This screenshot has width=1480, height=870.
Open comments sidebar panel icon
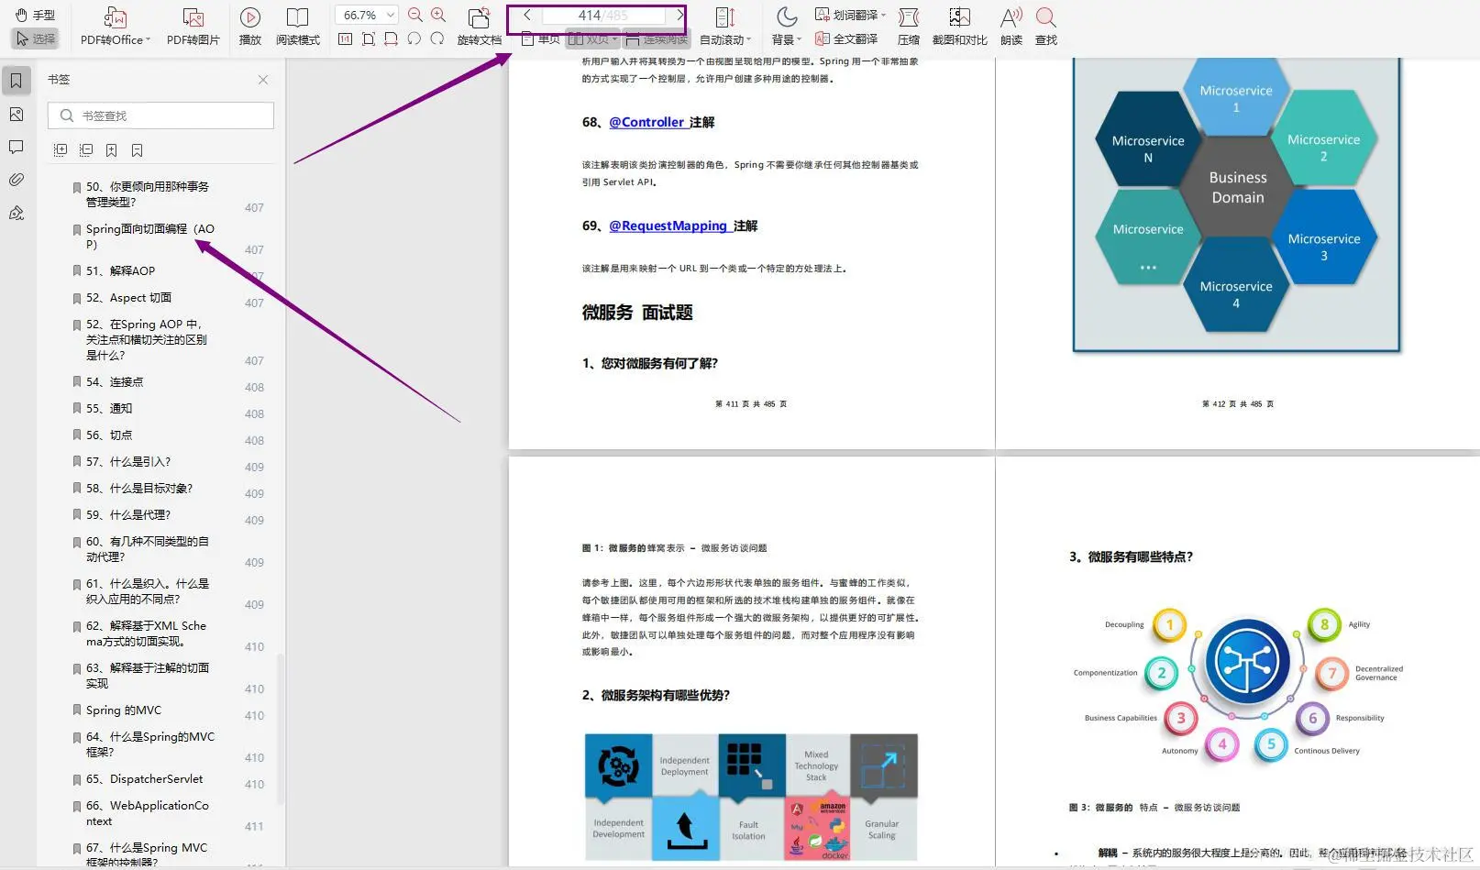pos(17,147)
